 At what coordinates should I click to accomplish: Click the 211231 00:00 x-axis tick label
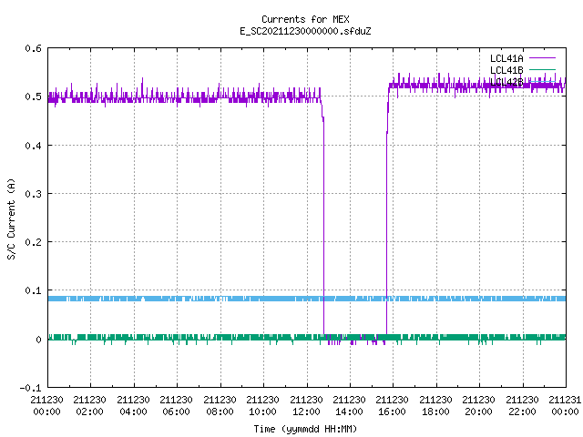(x=565, y=406)
